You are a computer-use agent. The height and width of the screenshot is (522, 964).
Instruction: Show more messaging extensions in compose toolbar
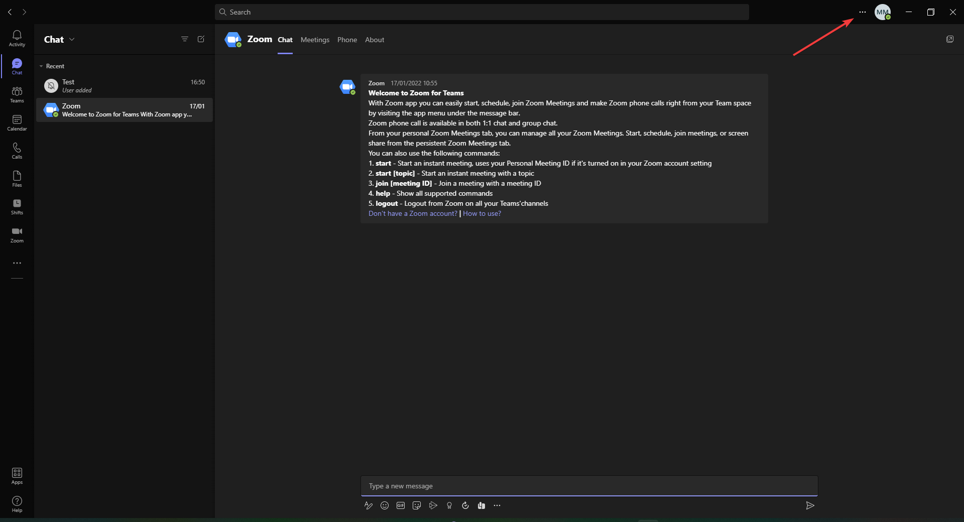tap(497, 505)
